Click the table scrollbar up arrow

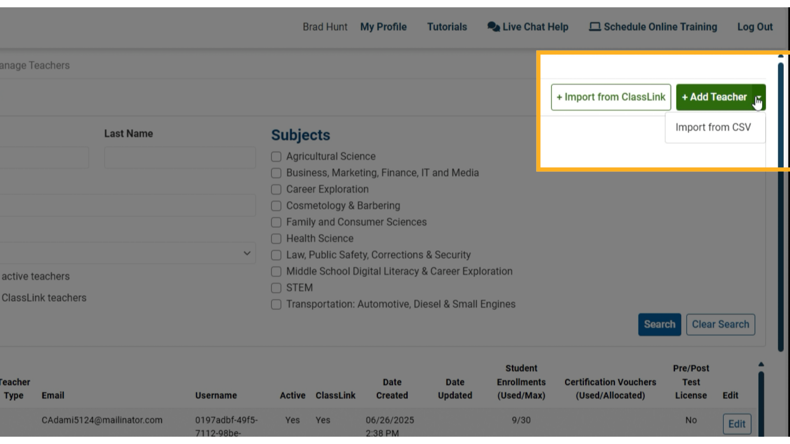(761, 364)
